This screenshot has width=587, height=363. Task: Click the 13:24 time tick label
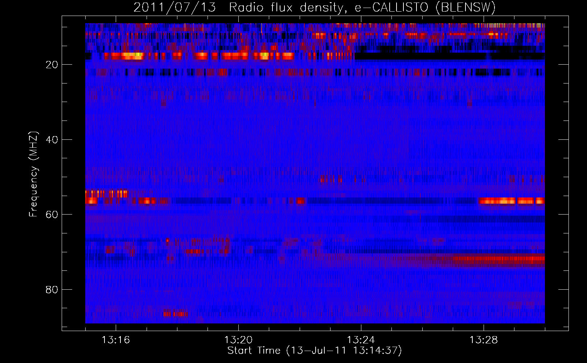(x=361, y=340)
